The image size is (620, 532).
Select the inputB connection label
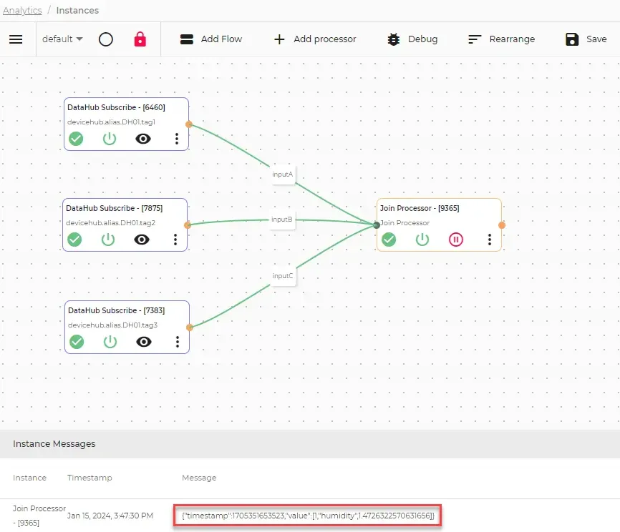[282, 220]
